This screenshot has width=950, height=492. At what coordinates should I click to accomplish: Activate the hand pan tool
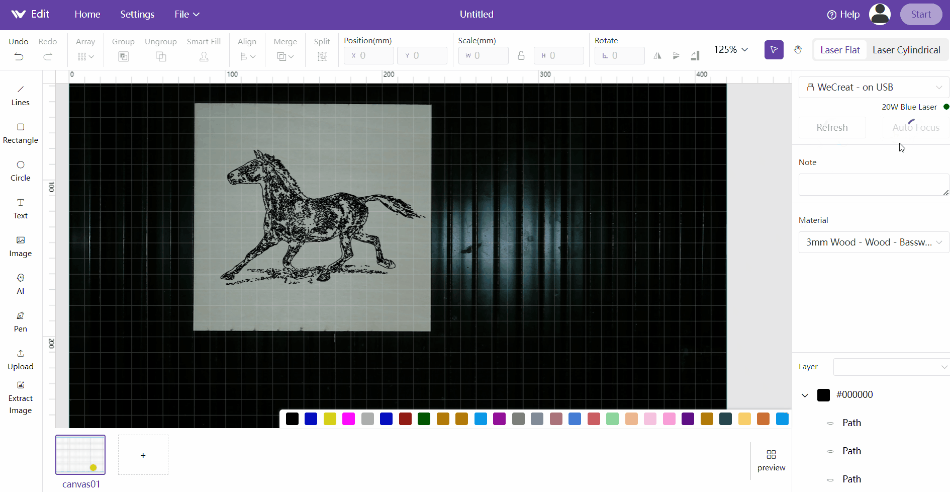[798, 50]
